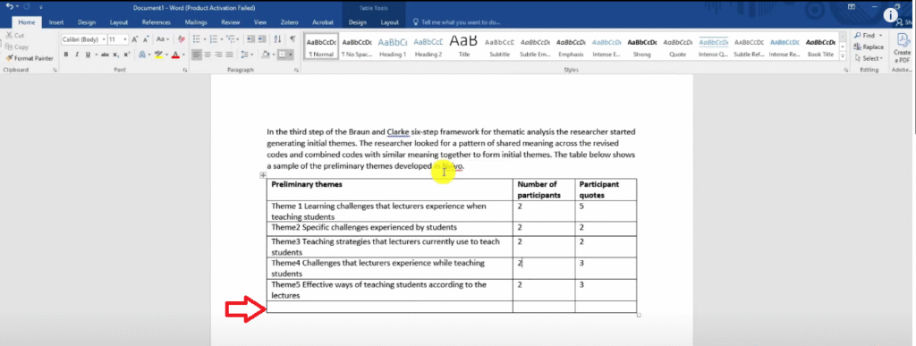
Task: Click the Shading paint bucket icon
Action: click(265, 55)
